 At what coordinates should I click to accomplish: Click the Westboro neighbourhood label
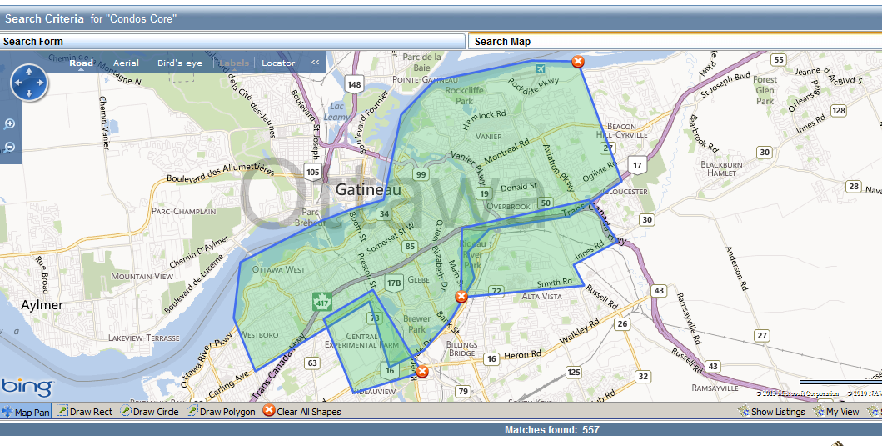click(x=259, y=334)
